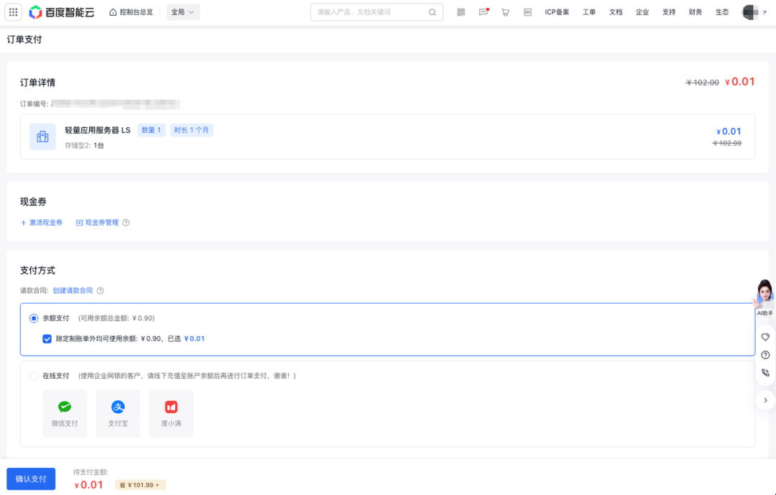The height and width of the screenshot is (495, 776).
Task: Open the 创建请款合同 link
Action: (x=73, y=290)
